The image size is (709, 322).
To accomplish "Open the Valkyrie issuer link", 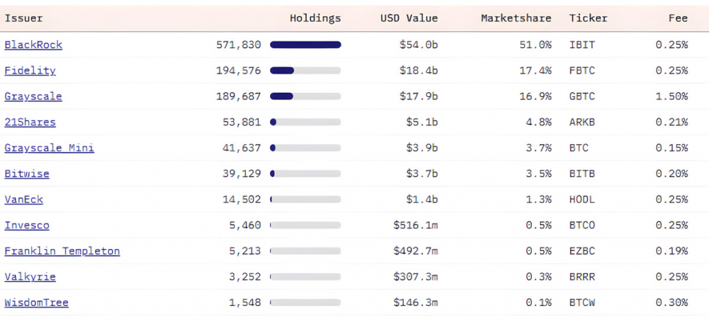I will pyautogui.click(x=30, y=277).
